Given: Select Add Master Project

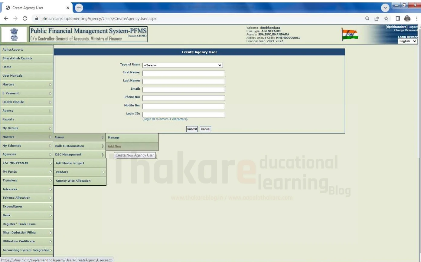Looking at the screenshot, I should (80, 163).
